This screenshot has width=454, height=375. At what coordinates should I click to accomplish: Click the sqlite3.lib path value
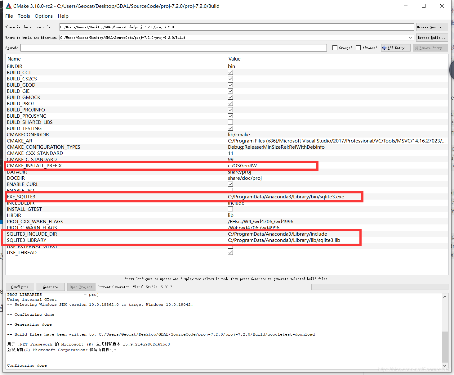point(284,240)
